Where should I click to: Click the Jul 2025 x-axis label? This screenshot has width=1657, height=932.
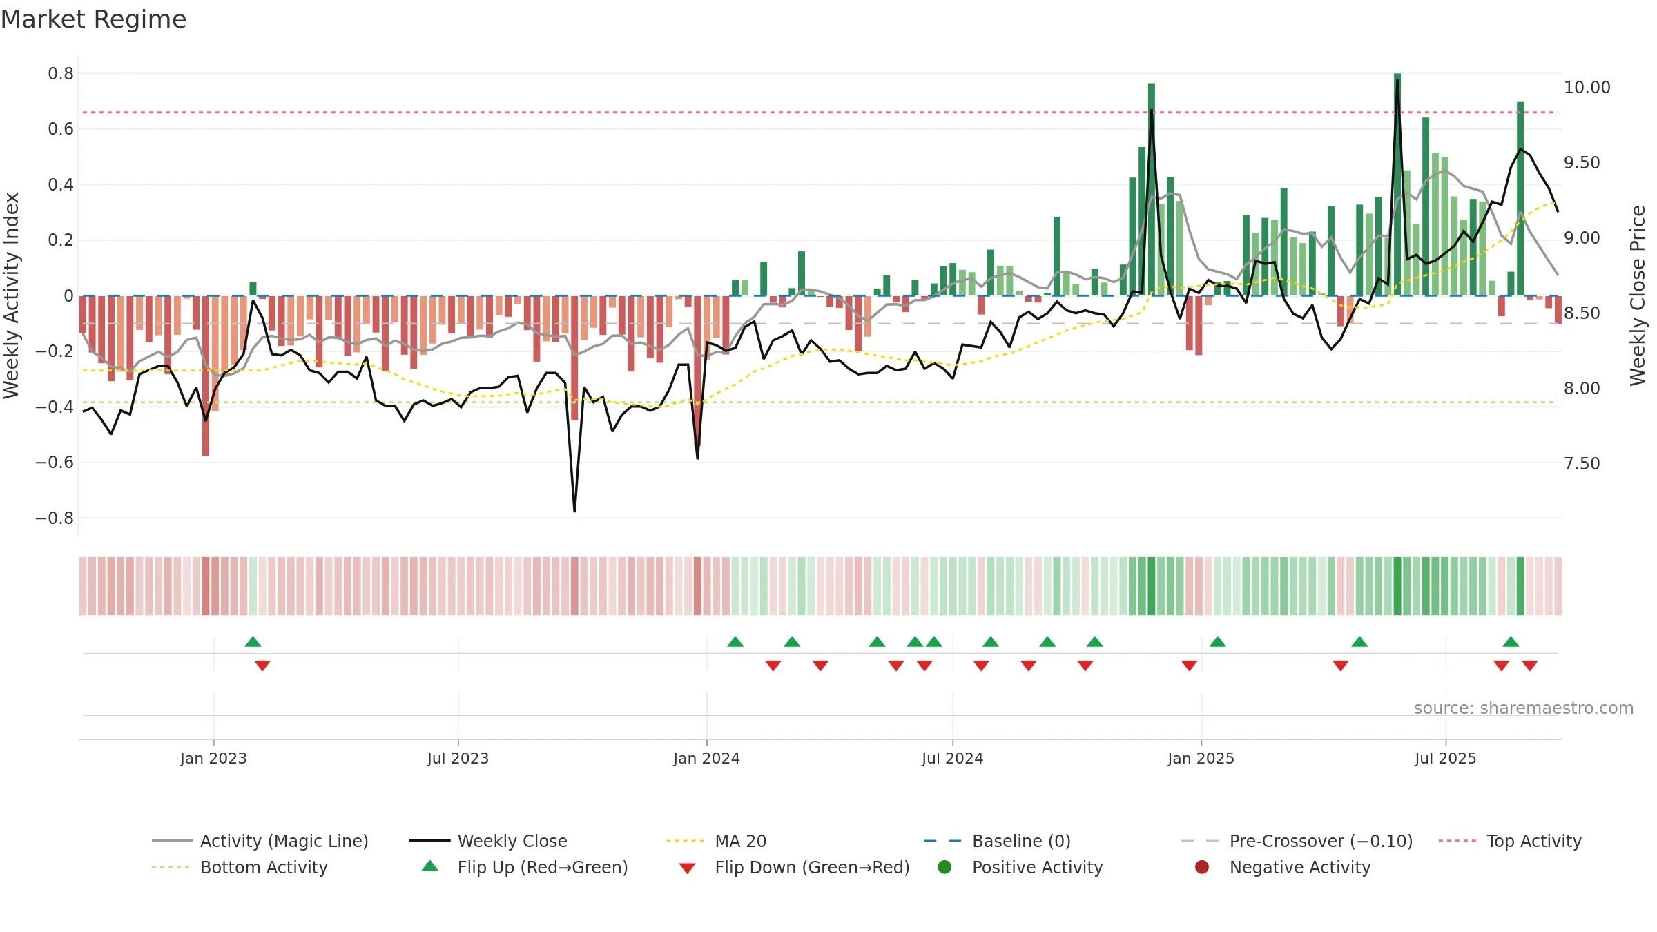[x=1445, y=758]
